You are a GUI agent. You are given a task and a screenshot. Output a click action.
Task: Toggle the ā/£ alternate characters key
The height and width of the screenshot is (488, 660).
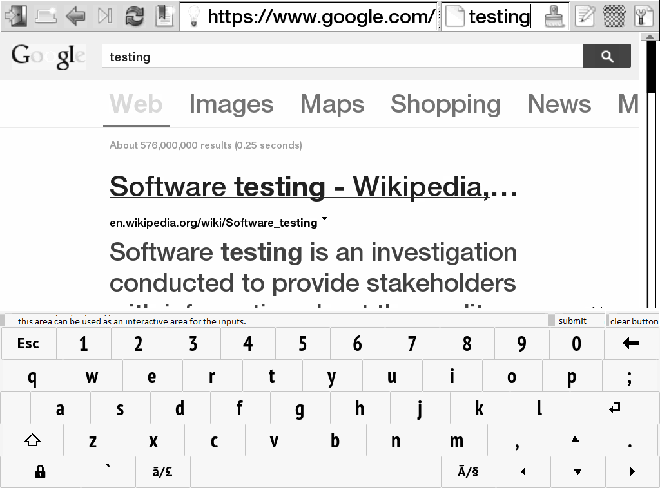[162, 472]
